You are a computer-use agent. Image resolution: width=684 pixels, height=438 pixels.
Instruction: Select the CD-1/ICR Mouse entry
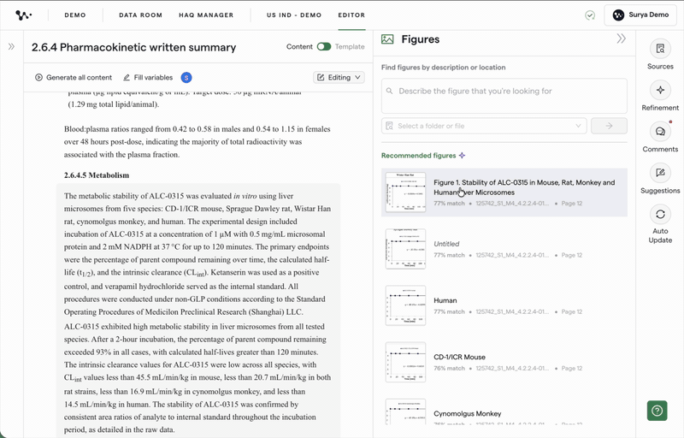[504, 362]
